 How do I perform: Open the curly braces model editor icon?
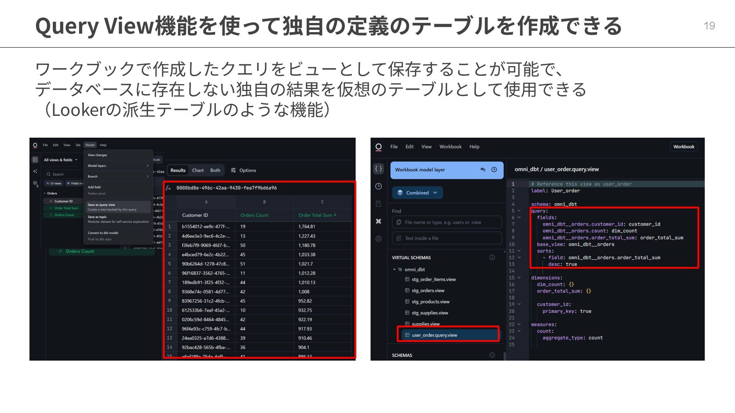378,169
